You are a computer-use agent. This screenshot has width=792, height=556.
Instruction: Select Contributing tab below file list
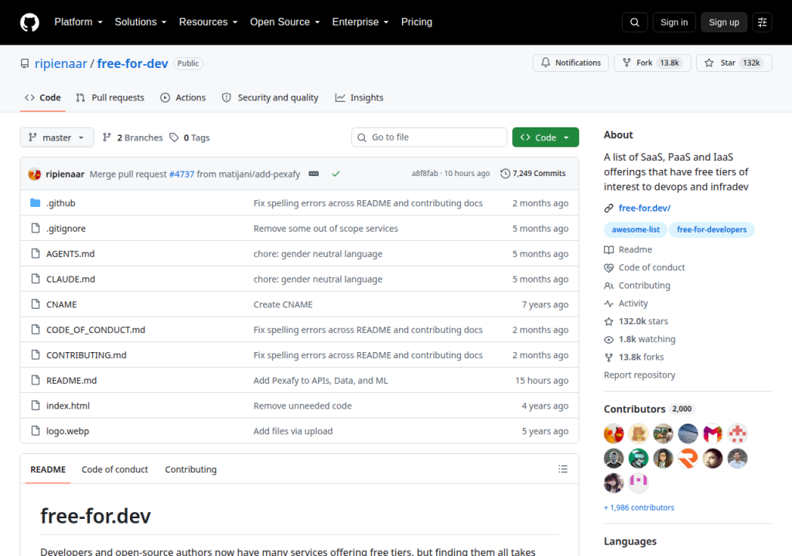tap(190, 470)
